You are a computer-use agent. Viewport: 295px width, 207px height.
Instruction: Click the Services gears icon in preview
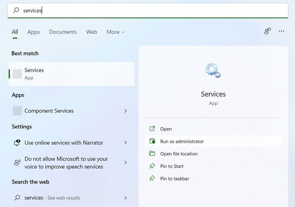click(213, 71)
